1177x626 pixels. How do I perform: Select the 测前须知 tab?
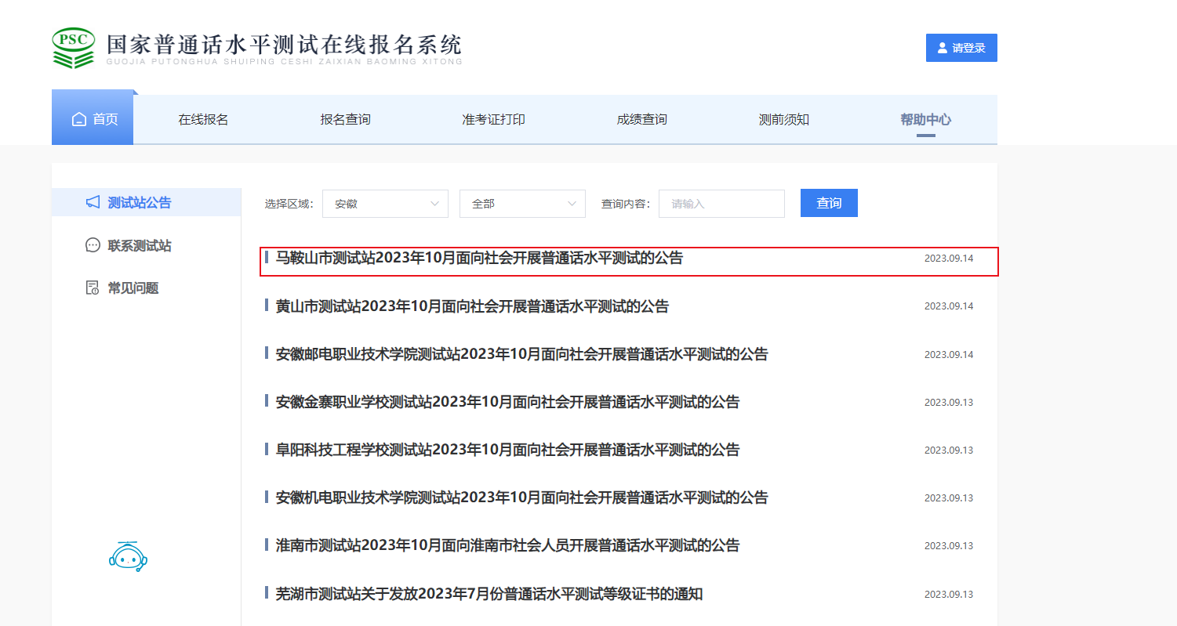pos(783,120)
